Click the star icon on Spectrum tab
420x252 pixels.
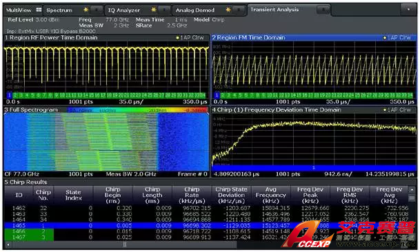[x=86, y=10]
